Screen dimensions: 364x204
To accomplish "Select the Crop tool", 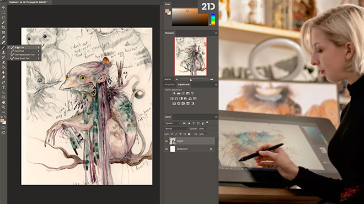I will 3,27.
